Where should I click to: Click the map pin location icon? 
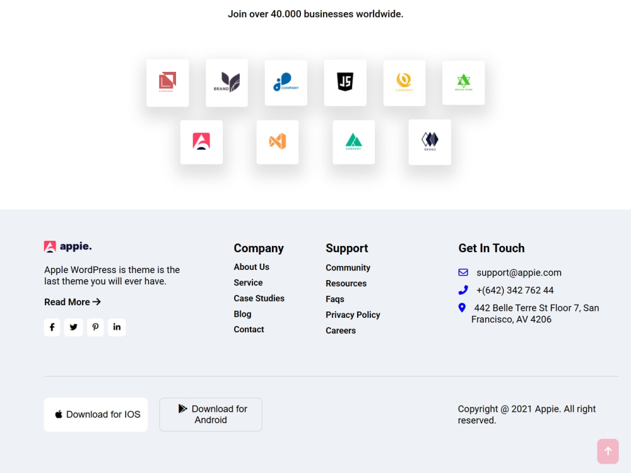pyautogui.click(x=462, y=308)
